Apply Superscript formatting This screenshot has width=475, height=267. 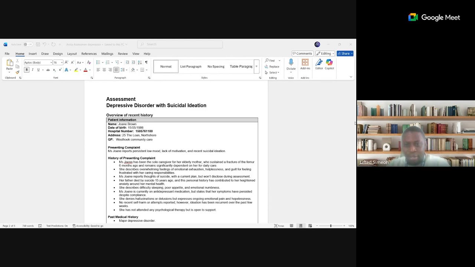[x=60, y=70]
